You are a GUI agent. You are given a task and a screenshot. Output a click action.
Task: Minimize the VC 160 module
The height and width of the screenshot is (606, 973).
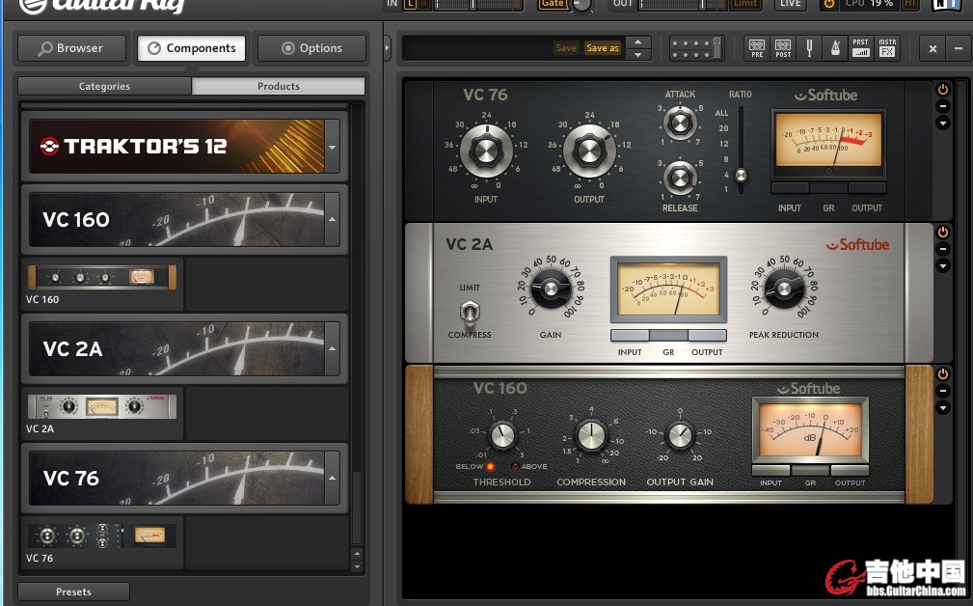[x=942, y=391]
